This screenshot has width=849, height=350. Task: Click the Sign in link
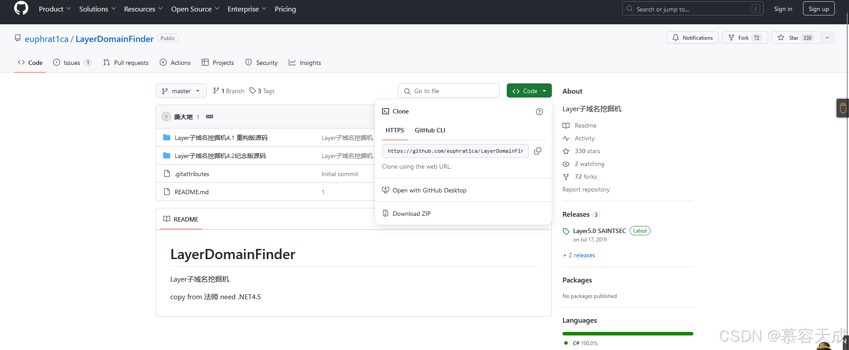click(783, 9)
